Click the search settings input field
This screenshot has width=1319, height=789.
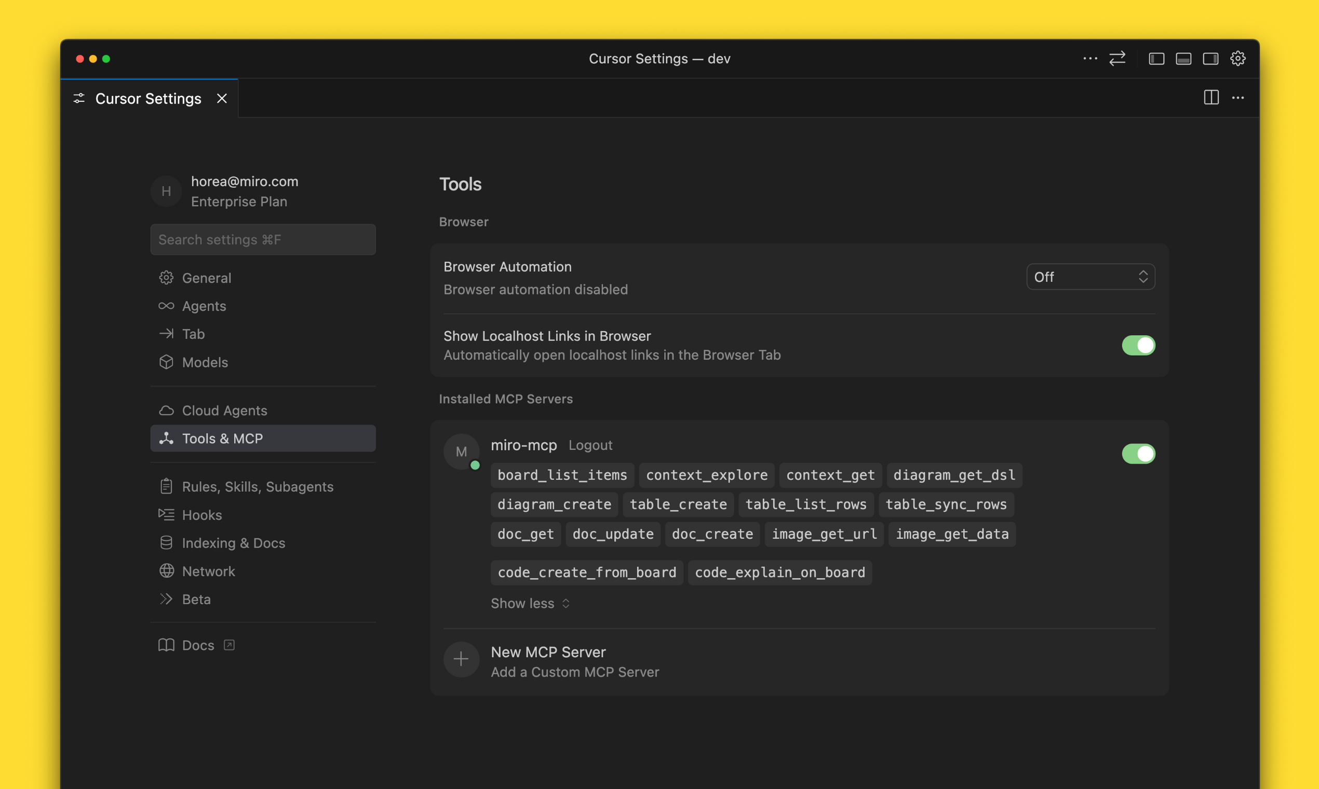pos(263,239)
